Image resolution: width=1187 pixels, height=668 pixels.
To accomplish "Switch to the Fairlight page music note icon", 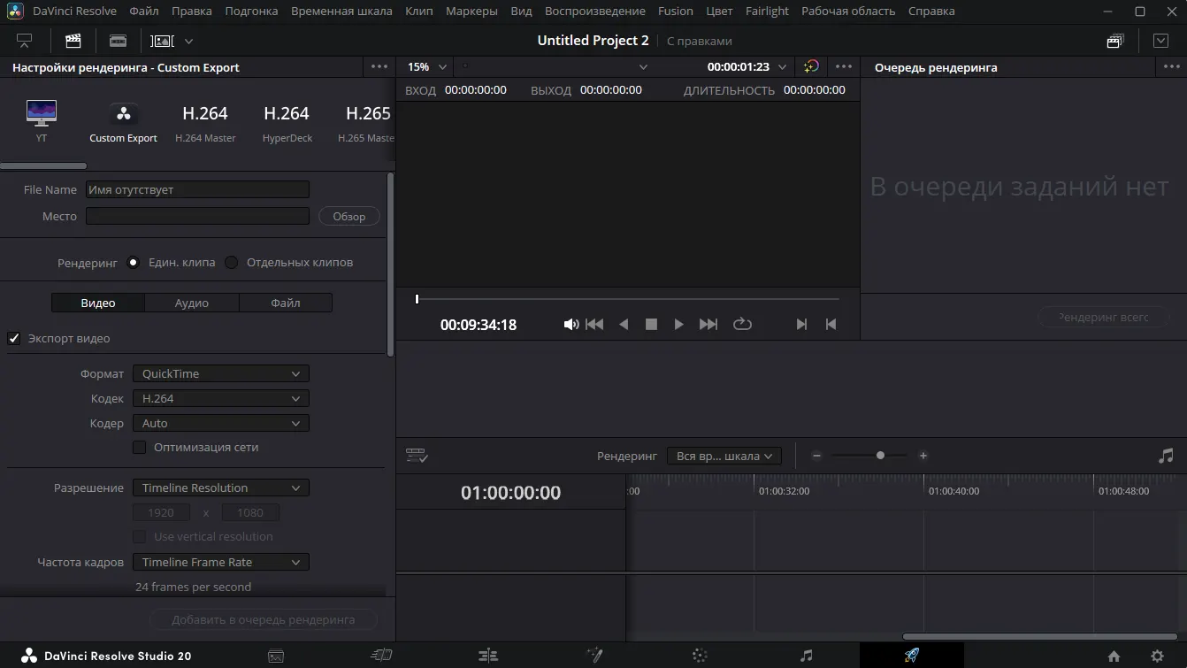I will pyautogui.click(x=806, y=656).
